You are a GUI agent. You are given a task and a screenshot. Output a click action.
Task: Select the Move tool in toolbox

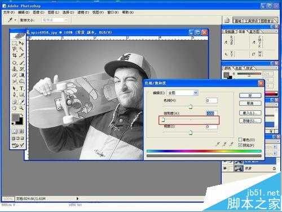21,44
